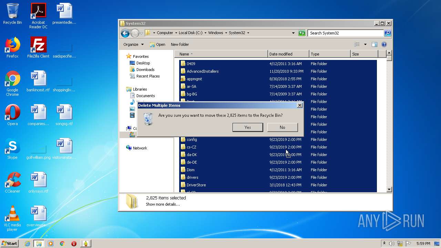Click Internet Explorer taskbar icon
The height and width of the screenshot is (248, 441).
27,243
